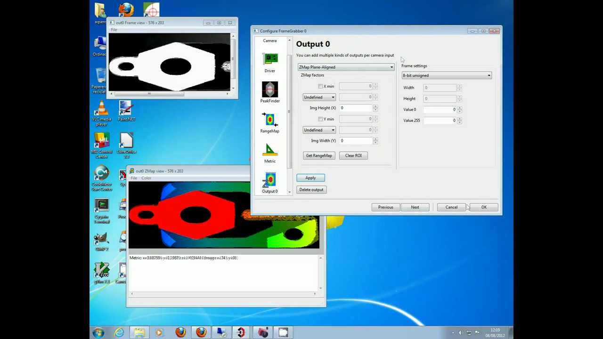
Task: Click the Value 0 spinner arrows
Action: (x=459, y=109)
